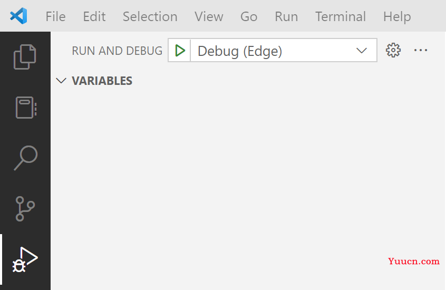The image size is (446, 290).
Task: Collapse the VARIABLES section
Action: 62,81
